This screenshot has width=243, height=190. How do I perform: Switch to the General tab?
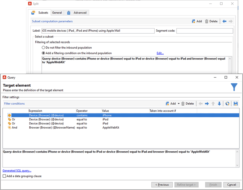pos(57,13)
